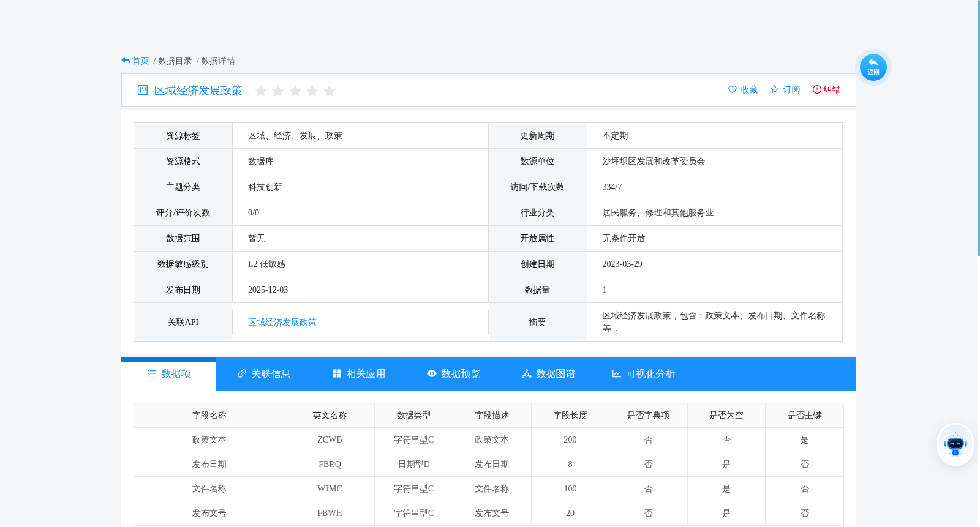Click the field length 200 cell
Image resolution: width=980 pixels, height=527 pixels.
(570, 440)
